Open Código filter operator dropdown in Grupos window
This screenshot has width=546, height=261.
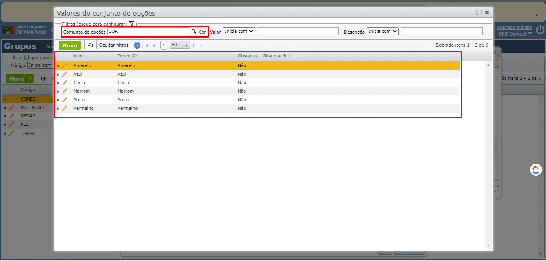coord(40,65)
